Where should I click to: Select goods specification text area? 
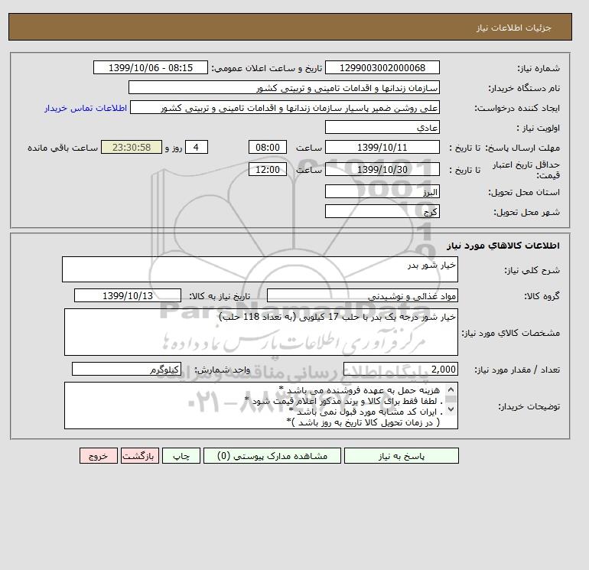tap(261, 332)
